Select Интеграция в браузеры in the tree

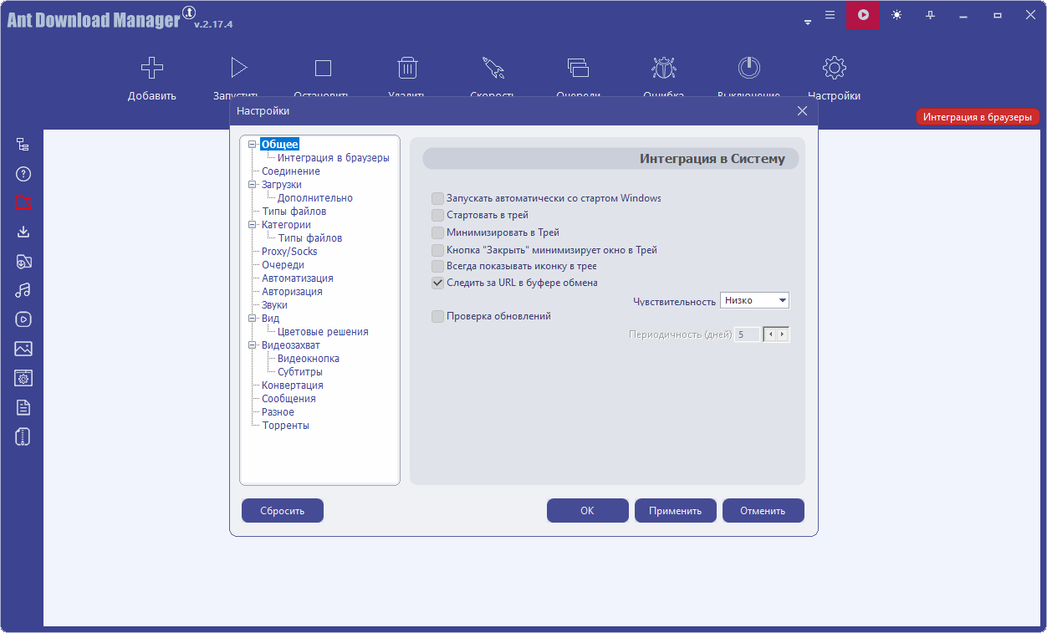[334, 158]
